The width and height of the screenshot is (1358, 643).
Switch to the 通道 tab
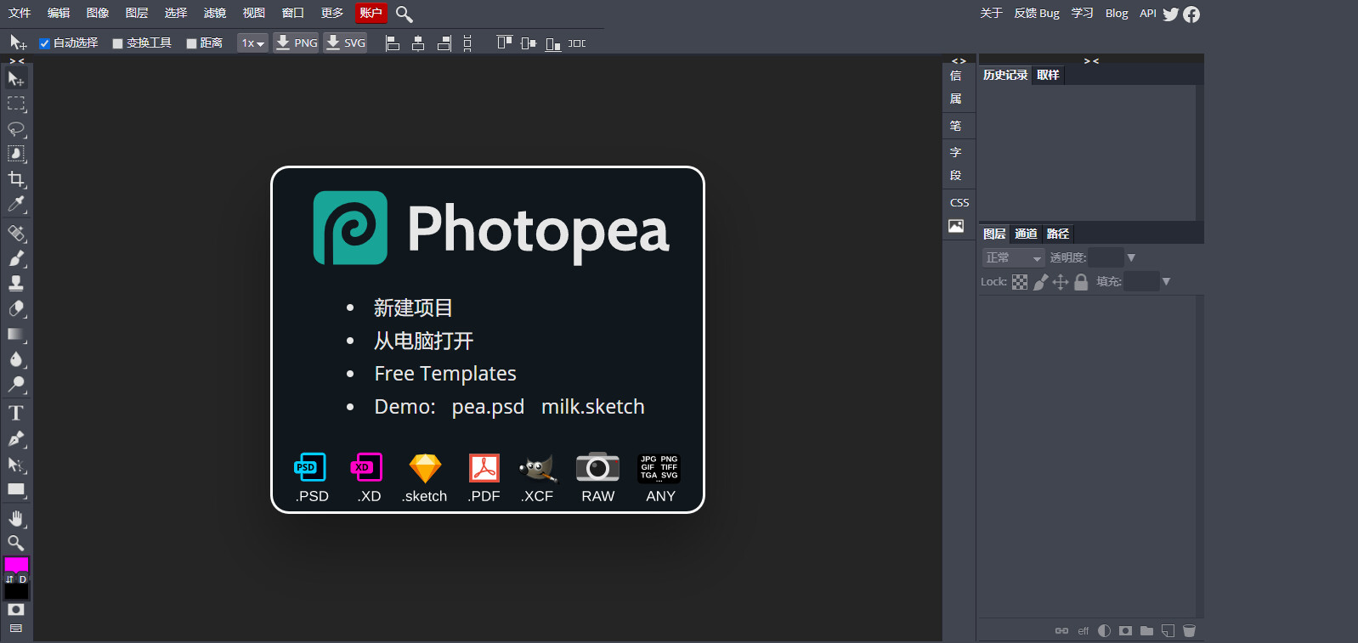click(1026, 234)
